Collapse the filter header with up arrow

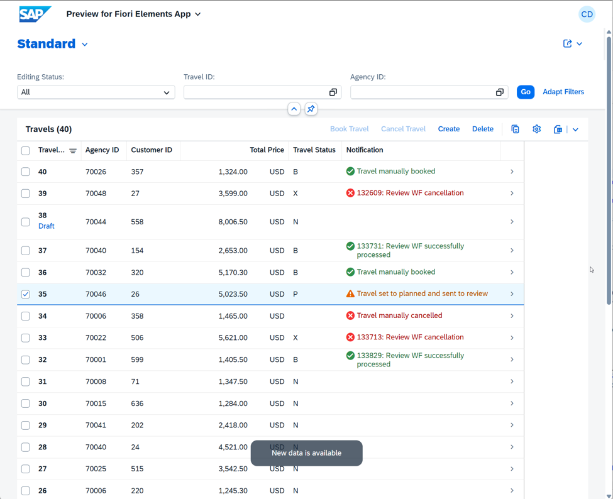click(x=294, y=109)
